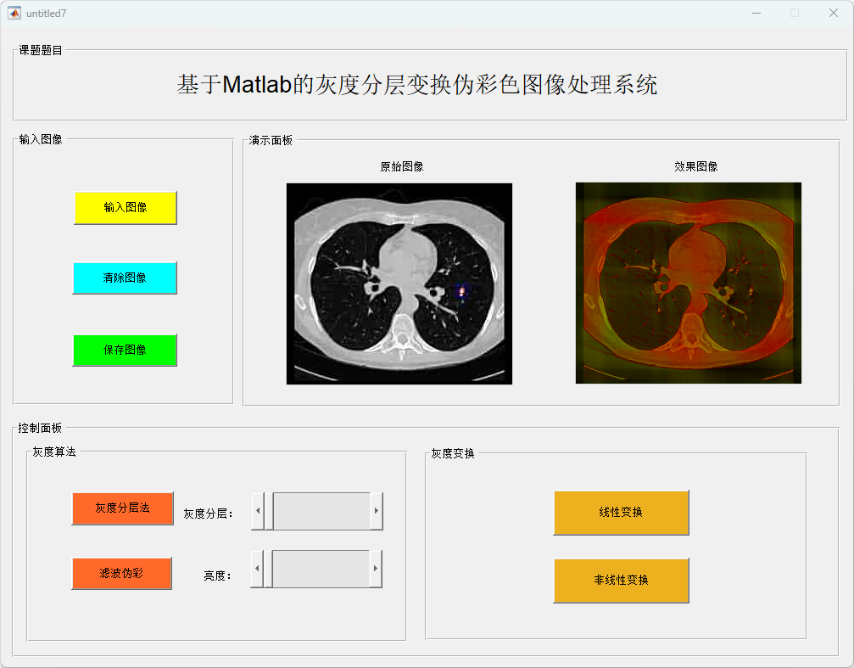Click the 清除图像 cyan button
854x668 pixels.
pos(125,278)
